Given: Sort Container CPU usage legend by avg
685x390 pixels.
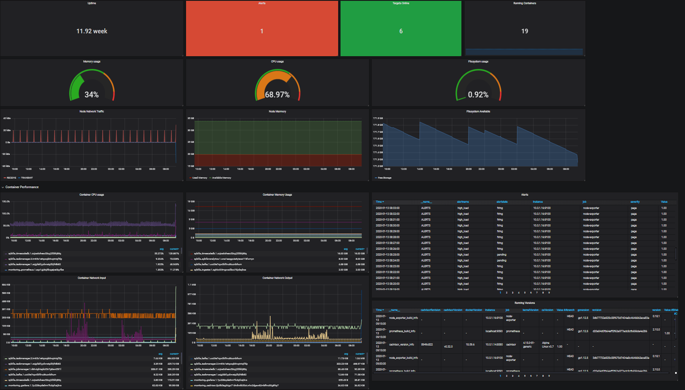Looking at the screenshot, I should tap(161, 249).
